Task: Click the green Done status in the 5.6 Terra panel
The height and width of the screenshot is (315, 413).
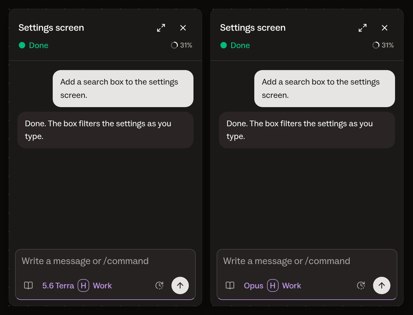Action: click(34, 45)
